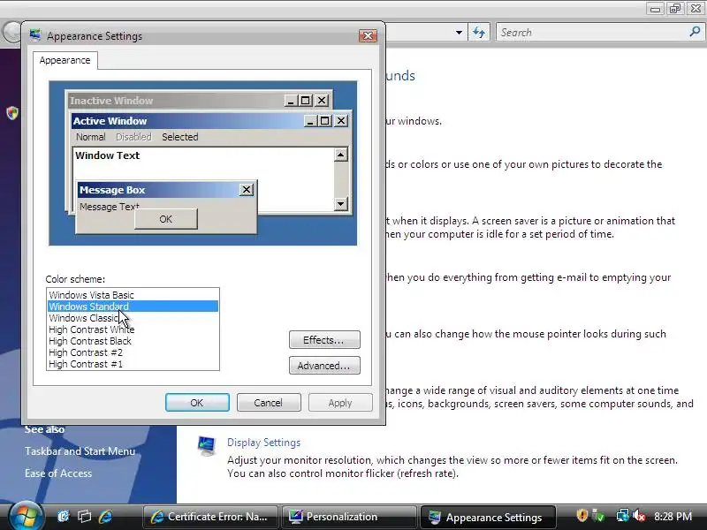Click the preview OK button in Message Box
707x530 pixels.
[166, 219]
